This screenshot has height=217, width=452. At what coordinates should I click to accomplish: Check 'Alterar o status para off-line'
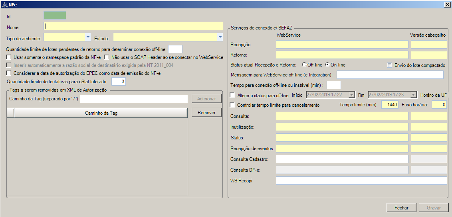coord(233,95)
